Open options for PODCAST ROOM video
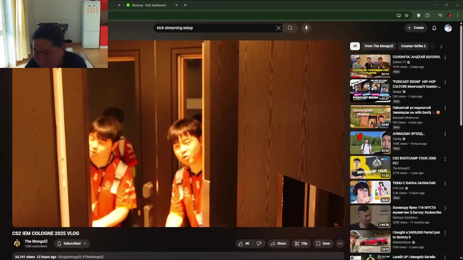Screen dimensions: 463x260 point(445,82)
